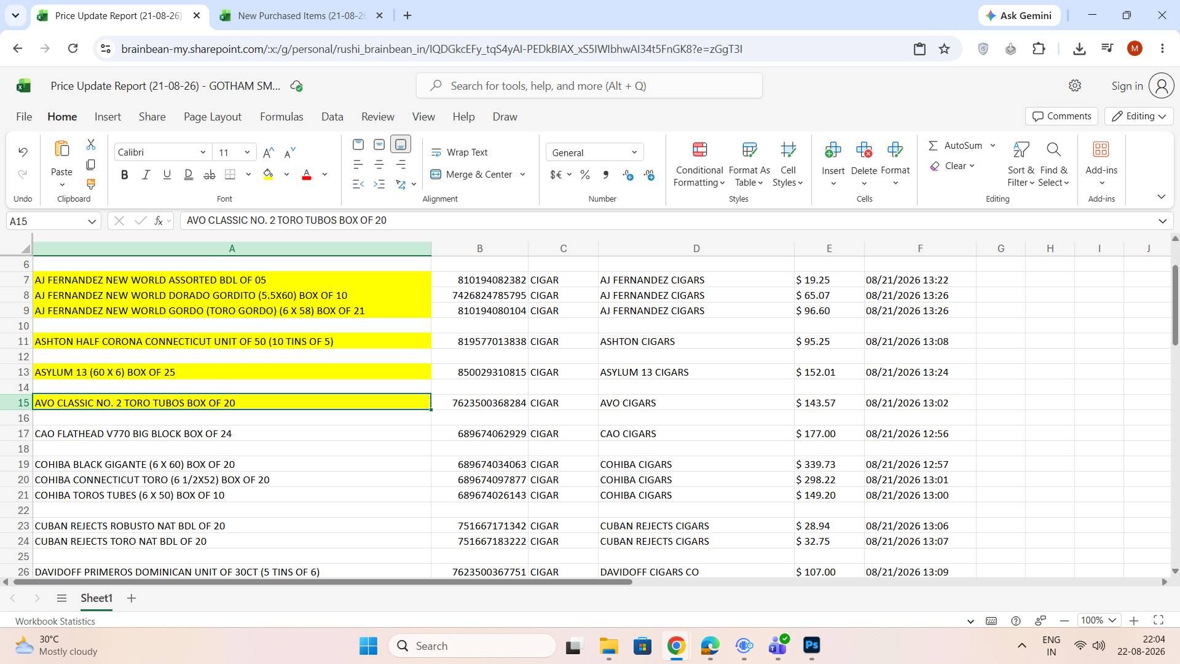The width and height of the screenshot is (1180, 664).
Task: Click the Sign in link
Action: [1127, 86]
